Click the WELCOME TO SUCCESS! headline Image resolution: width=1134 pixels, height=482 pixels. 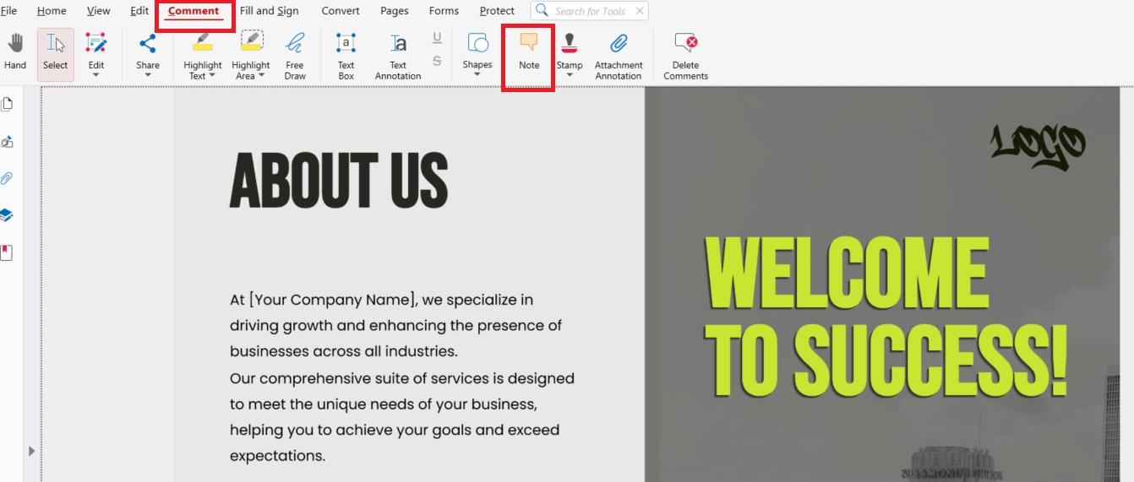[886, 317]
